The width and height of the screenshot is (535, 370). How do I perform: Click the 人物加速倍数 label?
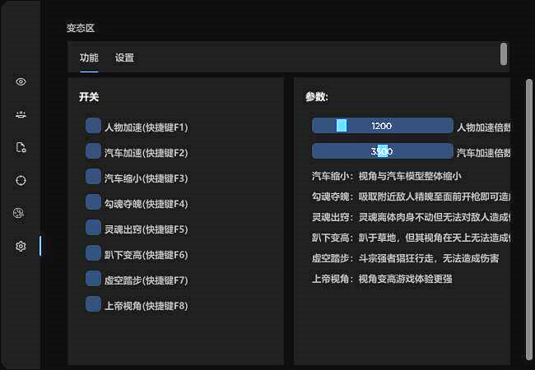coord(483,127)
